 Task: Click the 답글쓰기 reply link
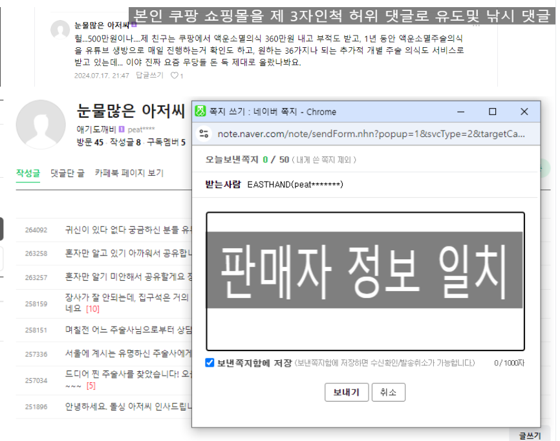tap(149, 76)
